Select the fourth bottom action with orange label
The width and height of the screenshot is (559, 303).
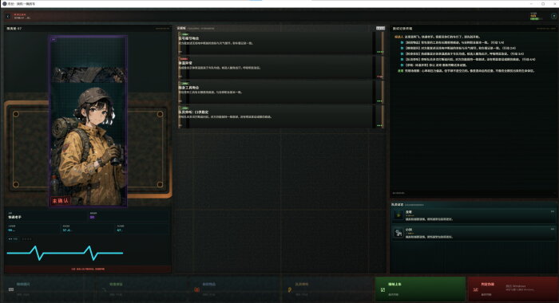[x=327, y=289]
